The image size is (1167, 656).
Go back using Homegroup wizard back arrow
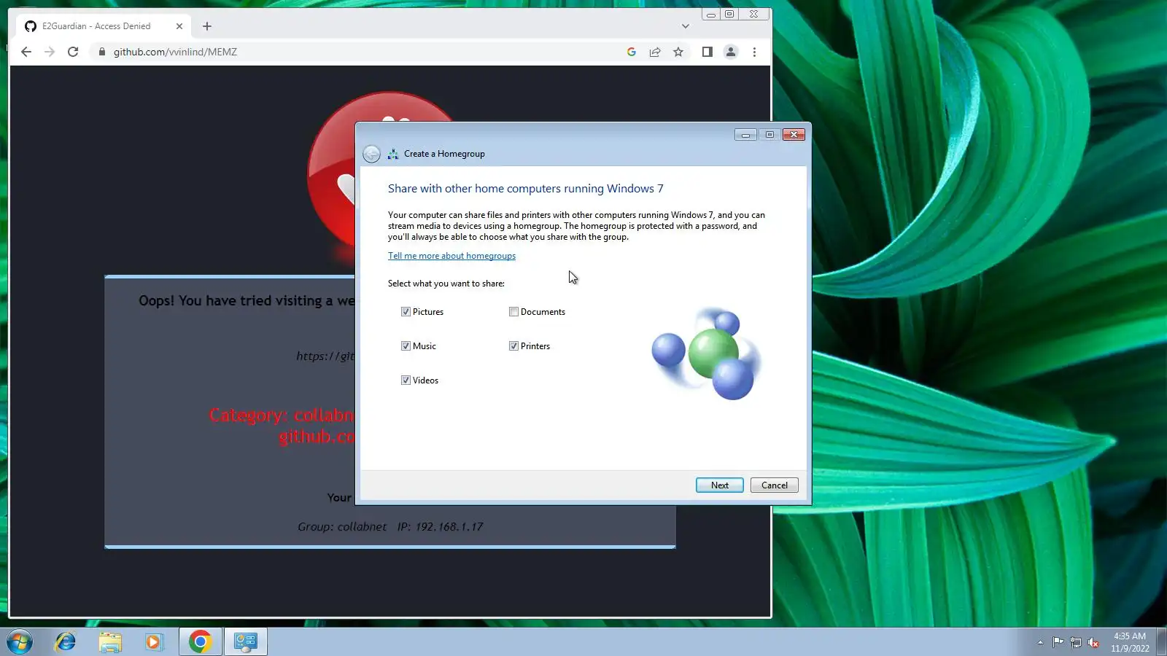click(x=371, y=154)
